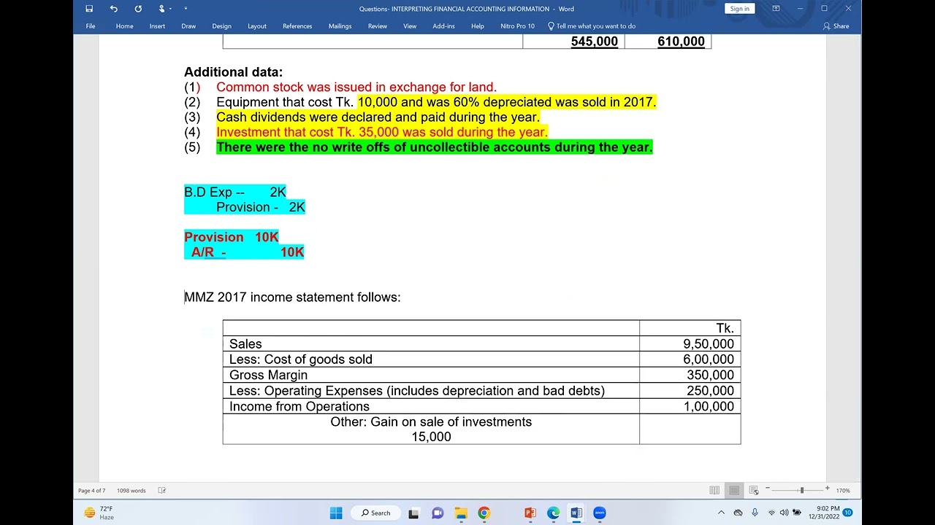
Task: Click the 'Provision 10K' highlighted line
Action: (232, 237)
